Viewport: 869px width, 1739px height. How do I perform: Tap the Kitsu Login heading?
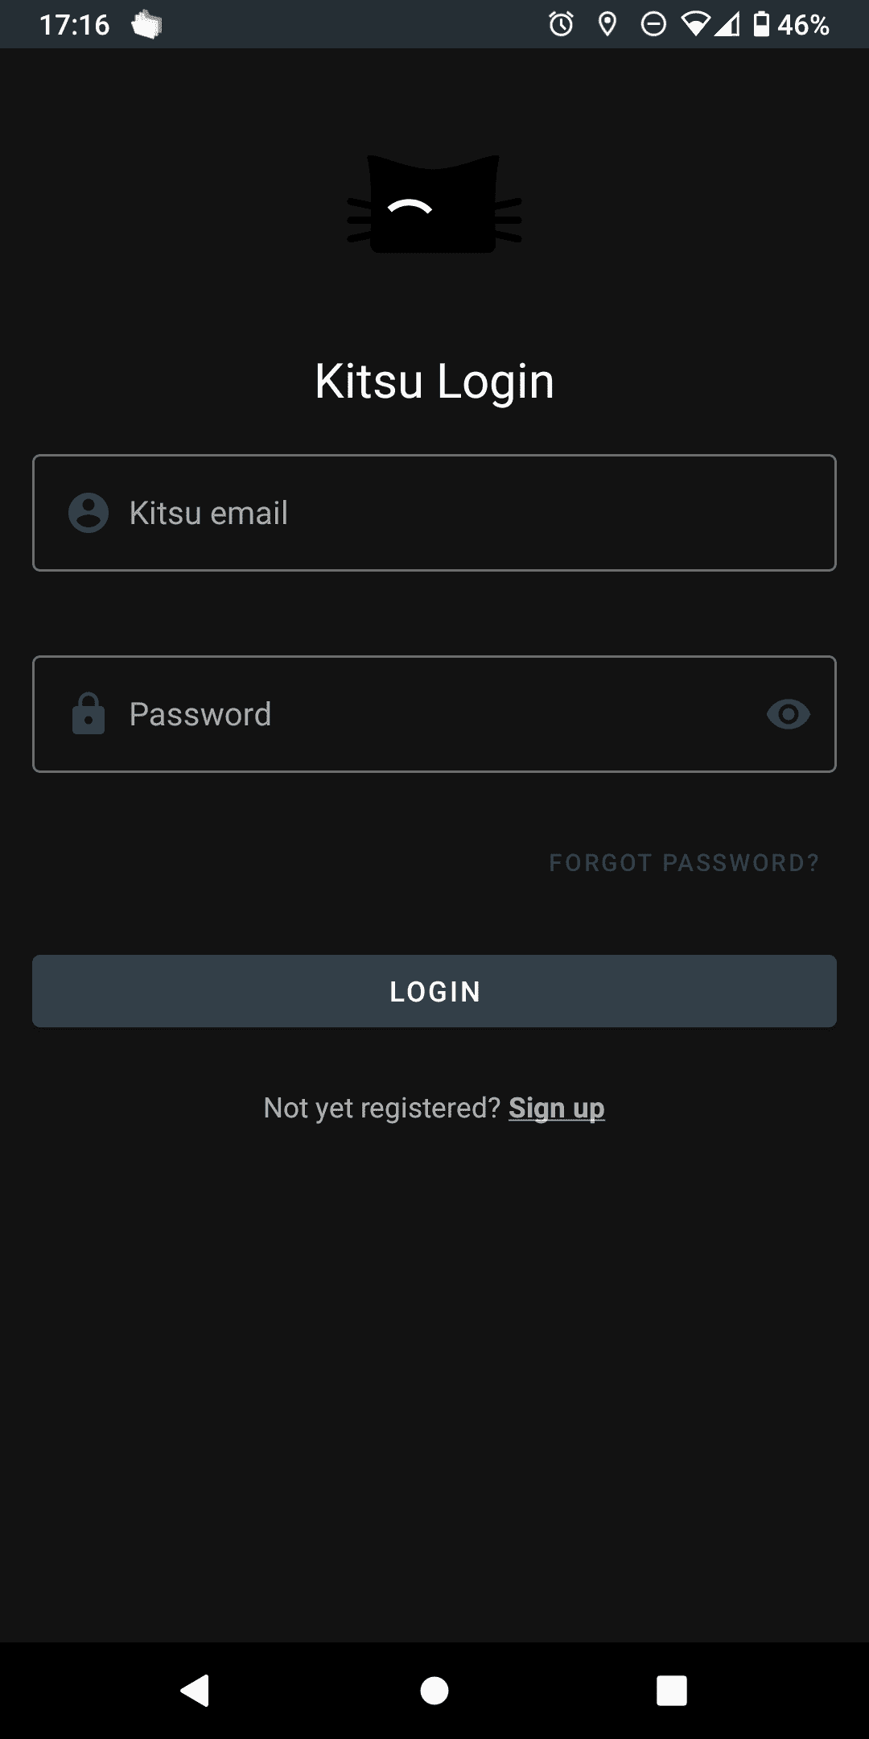pyautogui.click(x=434, y=382)
